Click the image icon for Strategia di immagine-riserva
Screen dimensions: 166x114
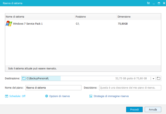pyautogui.click(x=91, y=96)
